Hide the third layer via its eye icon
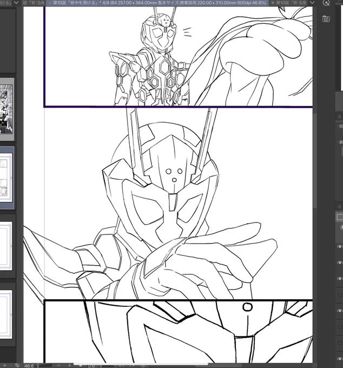The height and width of the screenshot is (368, 343). [x=339, y=279]
